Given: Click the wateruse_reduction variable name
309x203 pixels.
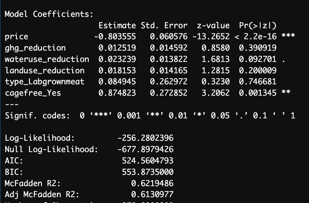Looking at the screenshot, I should pyautogui.click(x=47, y=59).
